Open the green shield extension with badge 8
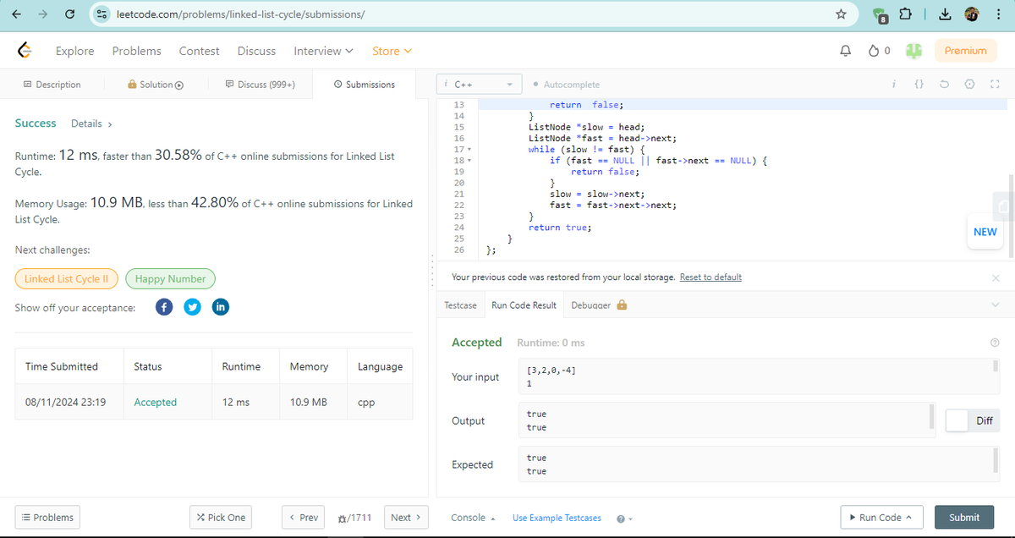Image resolution: width=1015 pixels, height=538 pixels. point(879,15)
